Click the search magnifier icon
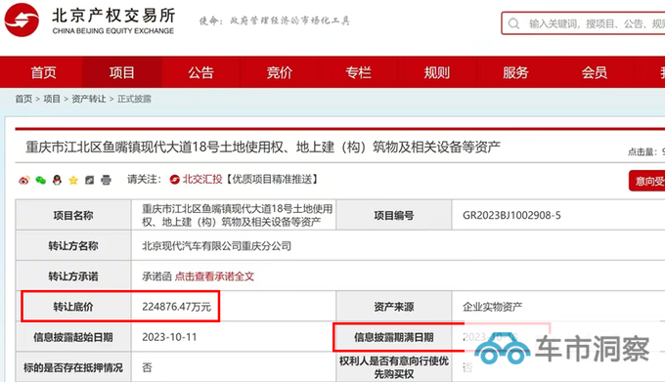 coord(513,23)
